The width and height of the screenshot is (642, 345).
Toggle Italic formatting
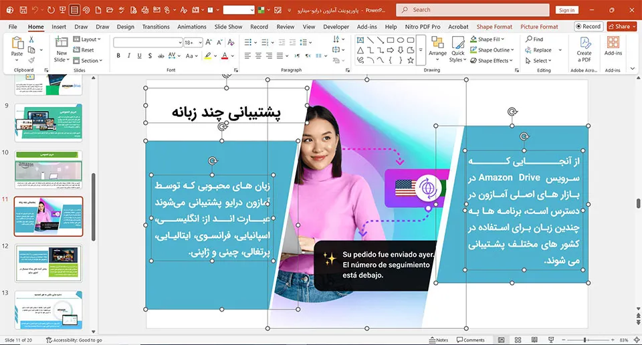(129, 55)
